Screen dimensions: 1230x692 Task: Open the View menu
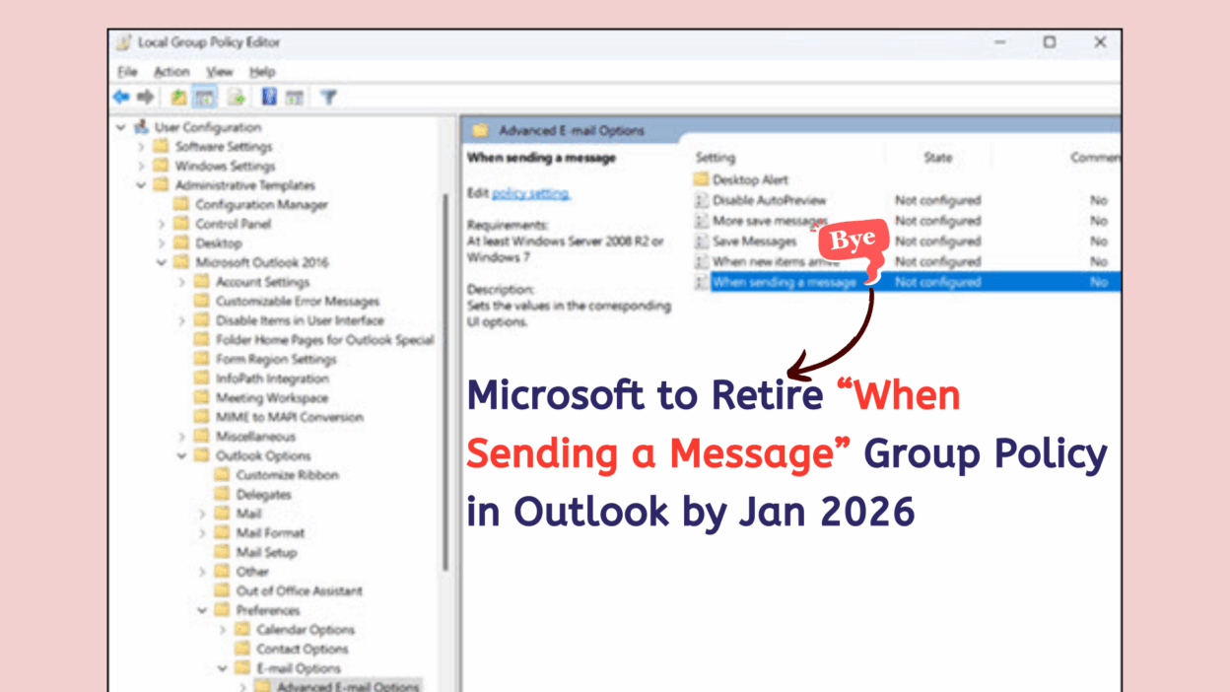point(219,72)
